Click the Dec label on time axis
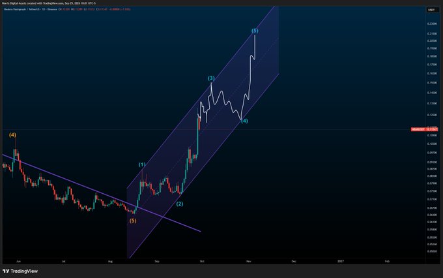Image resolution: width=443 pixels, height=278 pixels. pyautogui.click(x=294, y=261)
